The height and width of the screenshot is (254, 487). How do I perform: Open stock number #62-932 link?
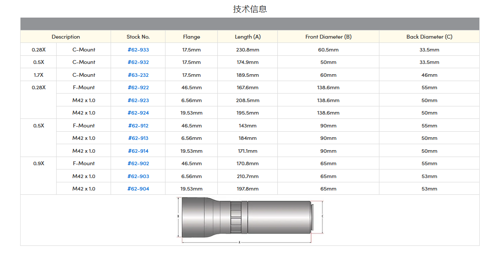pyautogui.click(x=138, y=62)
